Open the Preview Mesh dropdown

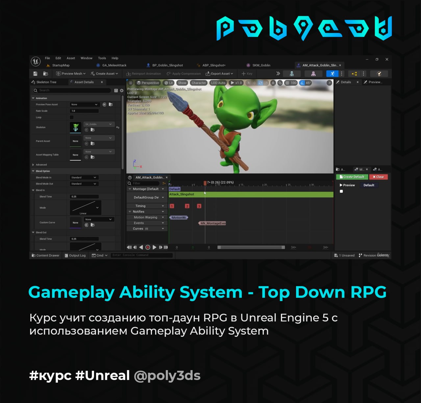tap(71, 74)
